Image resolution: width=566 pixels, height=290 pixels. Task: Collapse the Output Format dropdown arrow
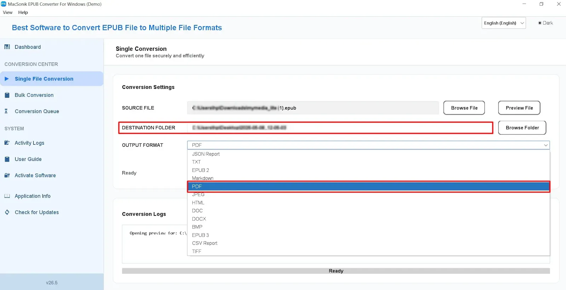[x=546, y=145]
